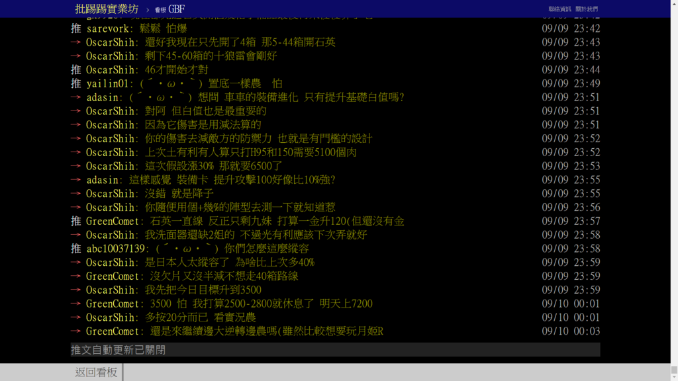Viewport: 678px width, 381px height.
Task: Click the 返回看板 button
Action: tap(96, 372)
